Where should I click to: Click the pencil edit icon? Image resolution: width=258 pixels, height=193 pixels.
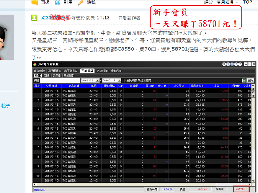coord(80,3)
